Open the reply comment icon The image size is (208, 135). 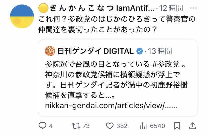point(42,126)
